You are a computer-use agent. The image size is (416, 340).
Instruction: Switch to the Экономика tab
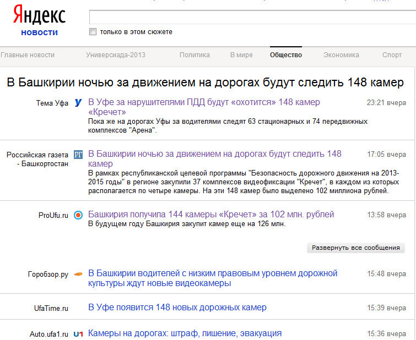341,55
